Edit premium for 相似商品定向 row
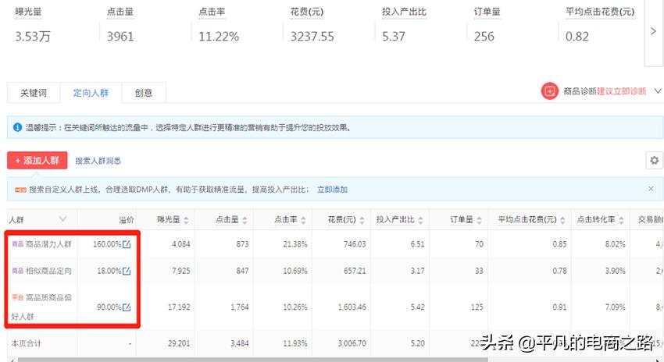The image size is (664, 362). (127, 271)
